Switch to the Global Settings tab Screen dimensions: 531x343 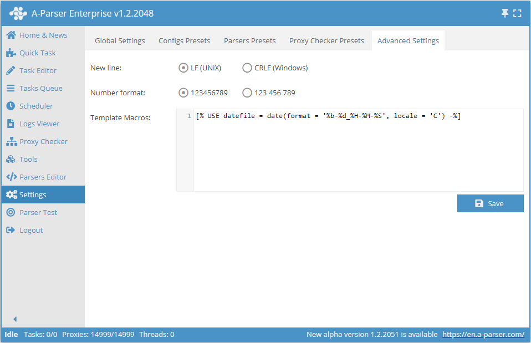tap(120, 40)
